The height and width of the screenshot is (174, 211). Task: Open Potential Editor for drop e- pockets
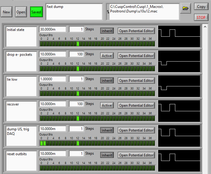click(136, 56)
